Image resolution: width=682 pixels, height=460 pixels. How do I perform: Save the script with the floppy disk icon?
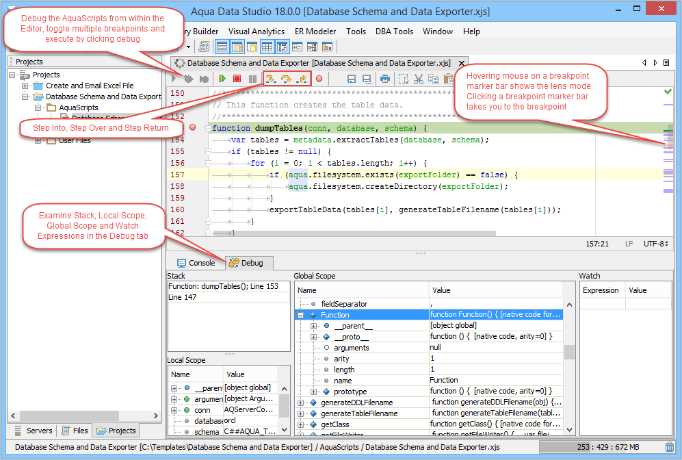click(352, 79)
